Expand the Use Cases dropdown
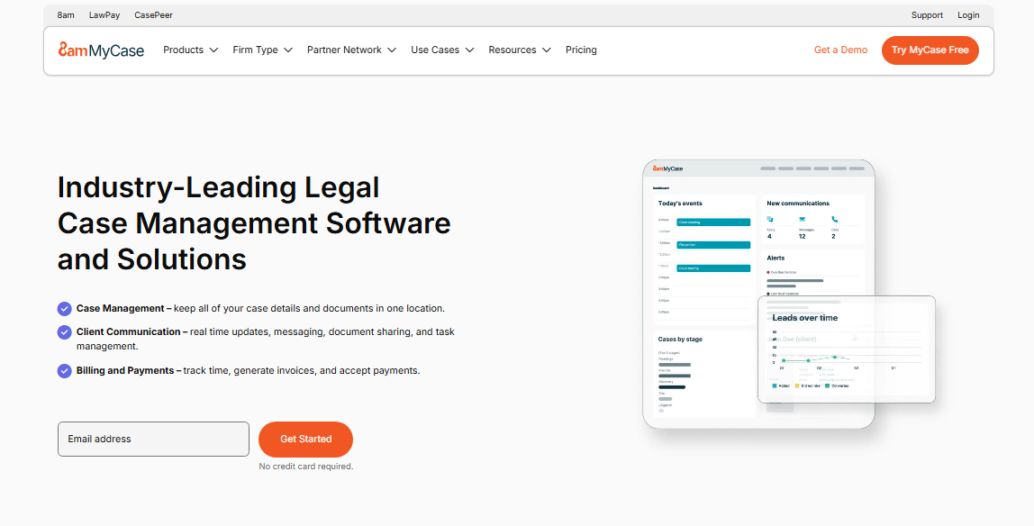This screenshot has width=1034, height=526. (442, 50)
